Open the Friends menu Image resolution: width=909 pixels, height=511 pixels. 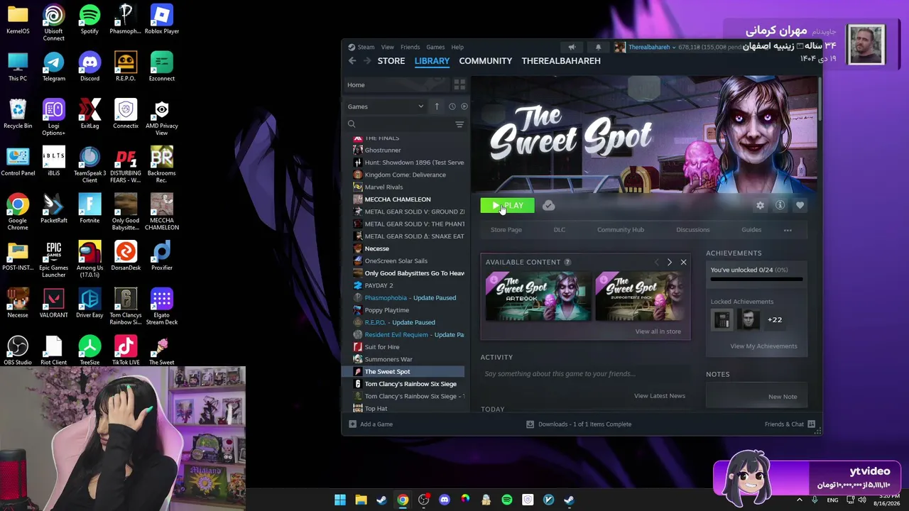[410, 48]
